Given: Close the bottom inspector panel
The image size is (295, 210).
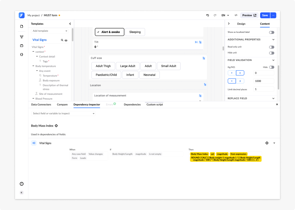Looking at the screenshot, I should (277, 104).
